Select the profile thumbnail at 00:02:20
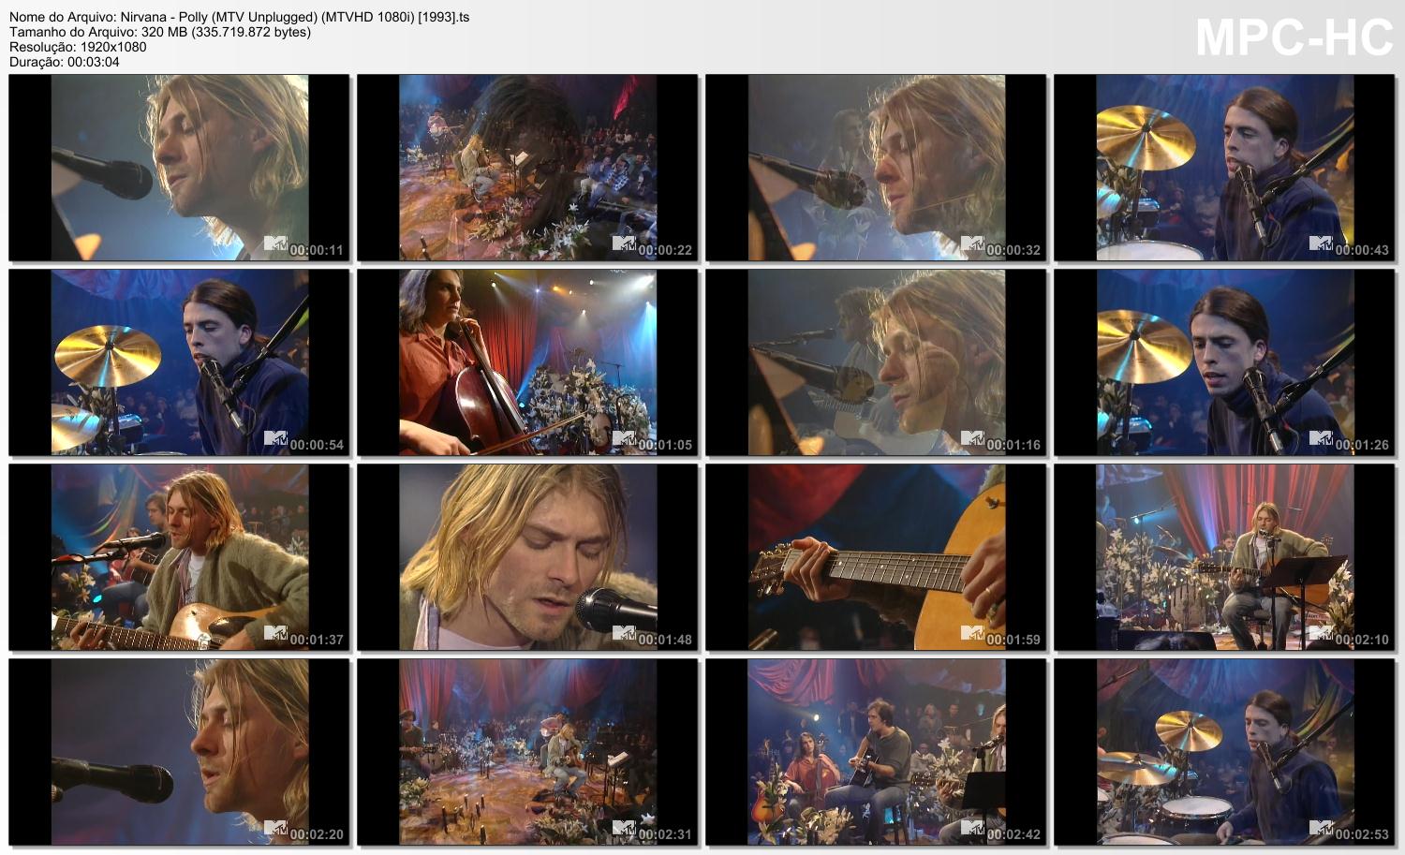 coord(179,752)
